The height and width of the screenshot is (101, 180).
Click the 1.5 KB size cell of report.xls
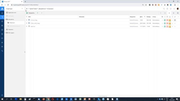pos(148,26)
